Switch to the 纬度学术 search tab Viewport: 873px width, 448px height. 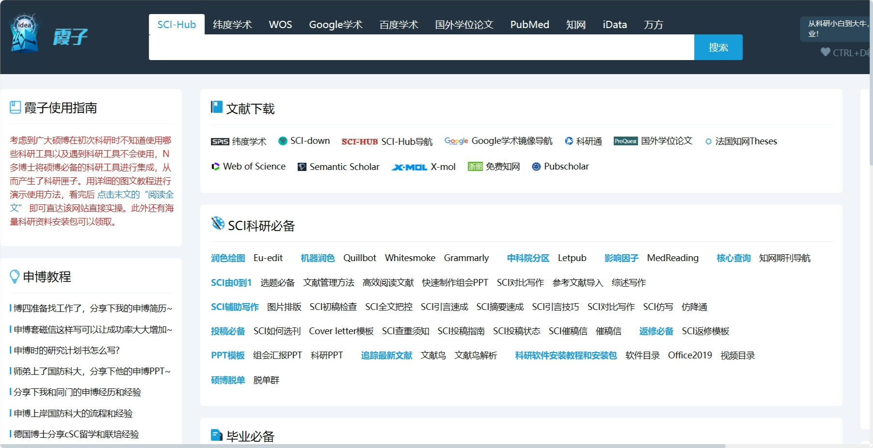(233, 24)
